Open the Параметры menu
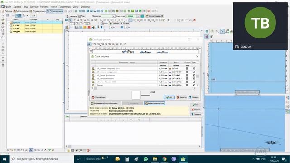Image resolution: width=290 pixels, height=163 pixels. [65, 7]
